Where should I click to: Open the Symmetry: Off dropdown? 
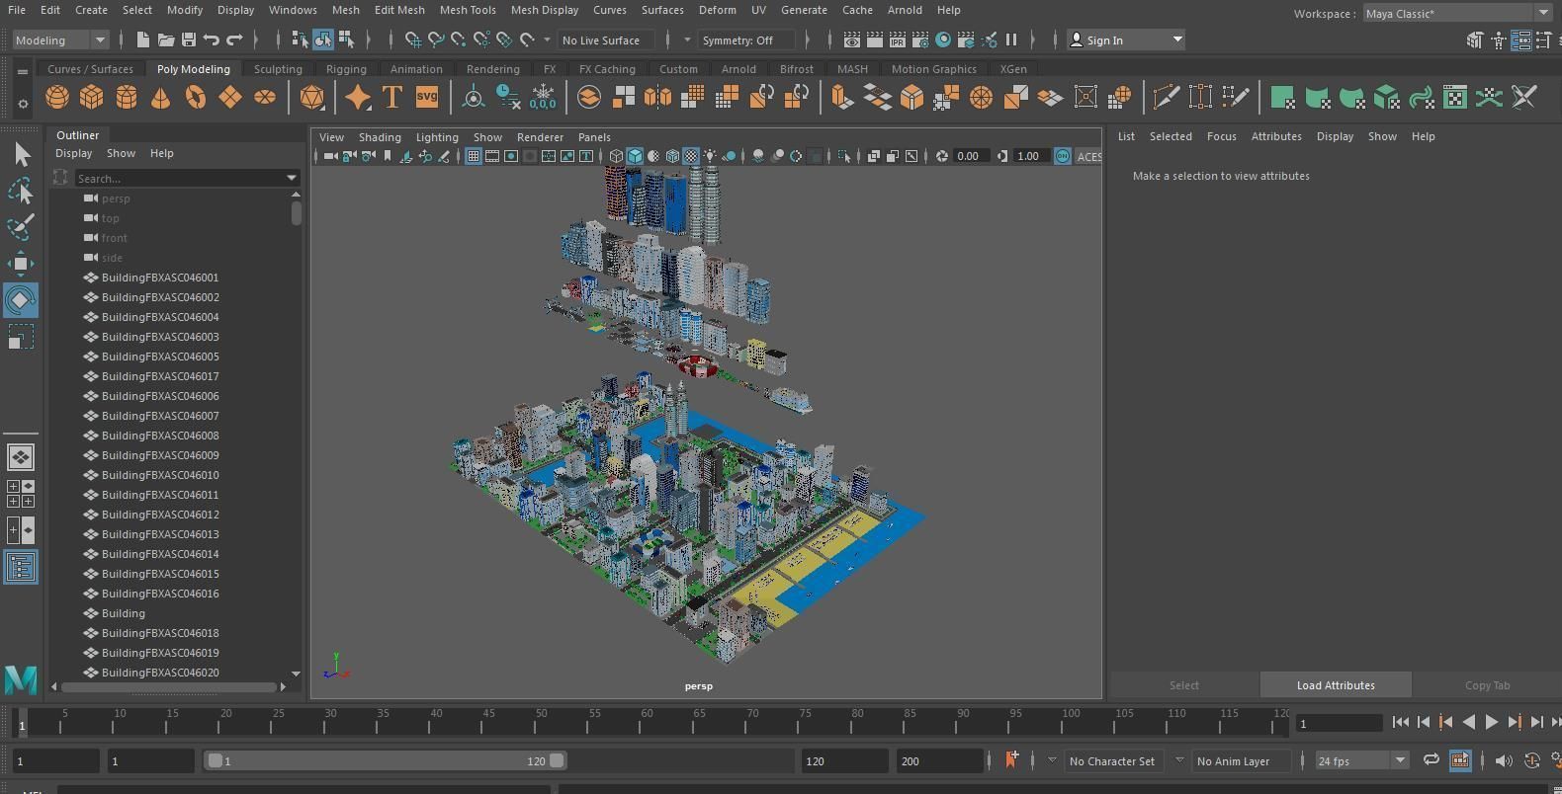[747, 40]
